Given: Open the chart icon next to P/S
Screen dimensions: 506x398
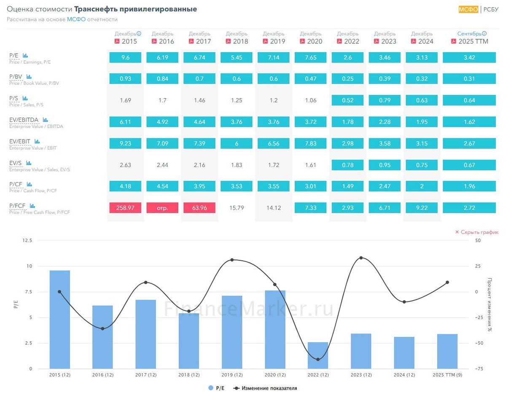Looking at the screenshot, I should (x=26, y=98).
